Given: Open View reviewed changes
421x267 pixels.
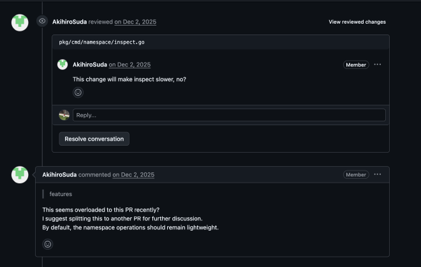Looking at the screenshot, I should tap(357, 22).
